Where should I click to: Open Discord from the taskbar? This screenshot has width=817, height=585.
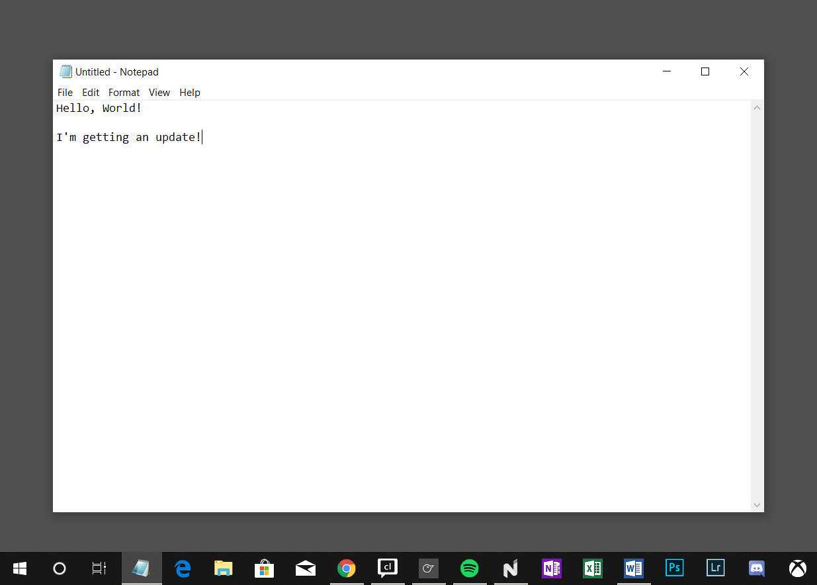[x=756, y=568]
